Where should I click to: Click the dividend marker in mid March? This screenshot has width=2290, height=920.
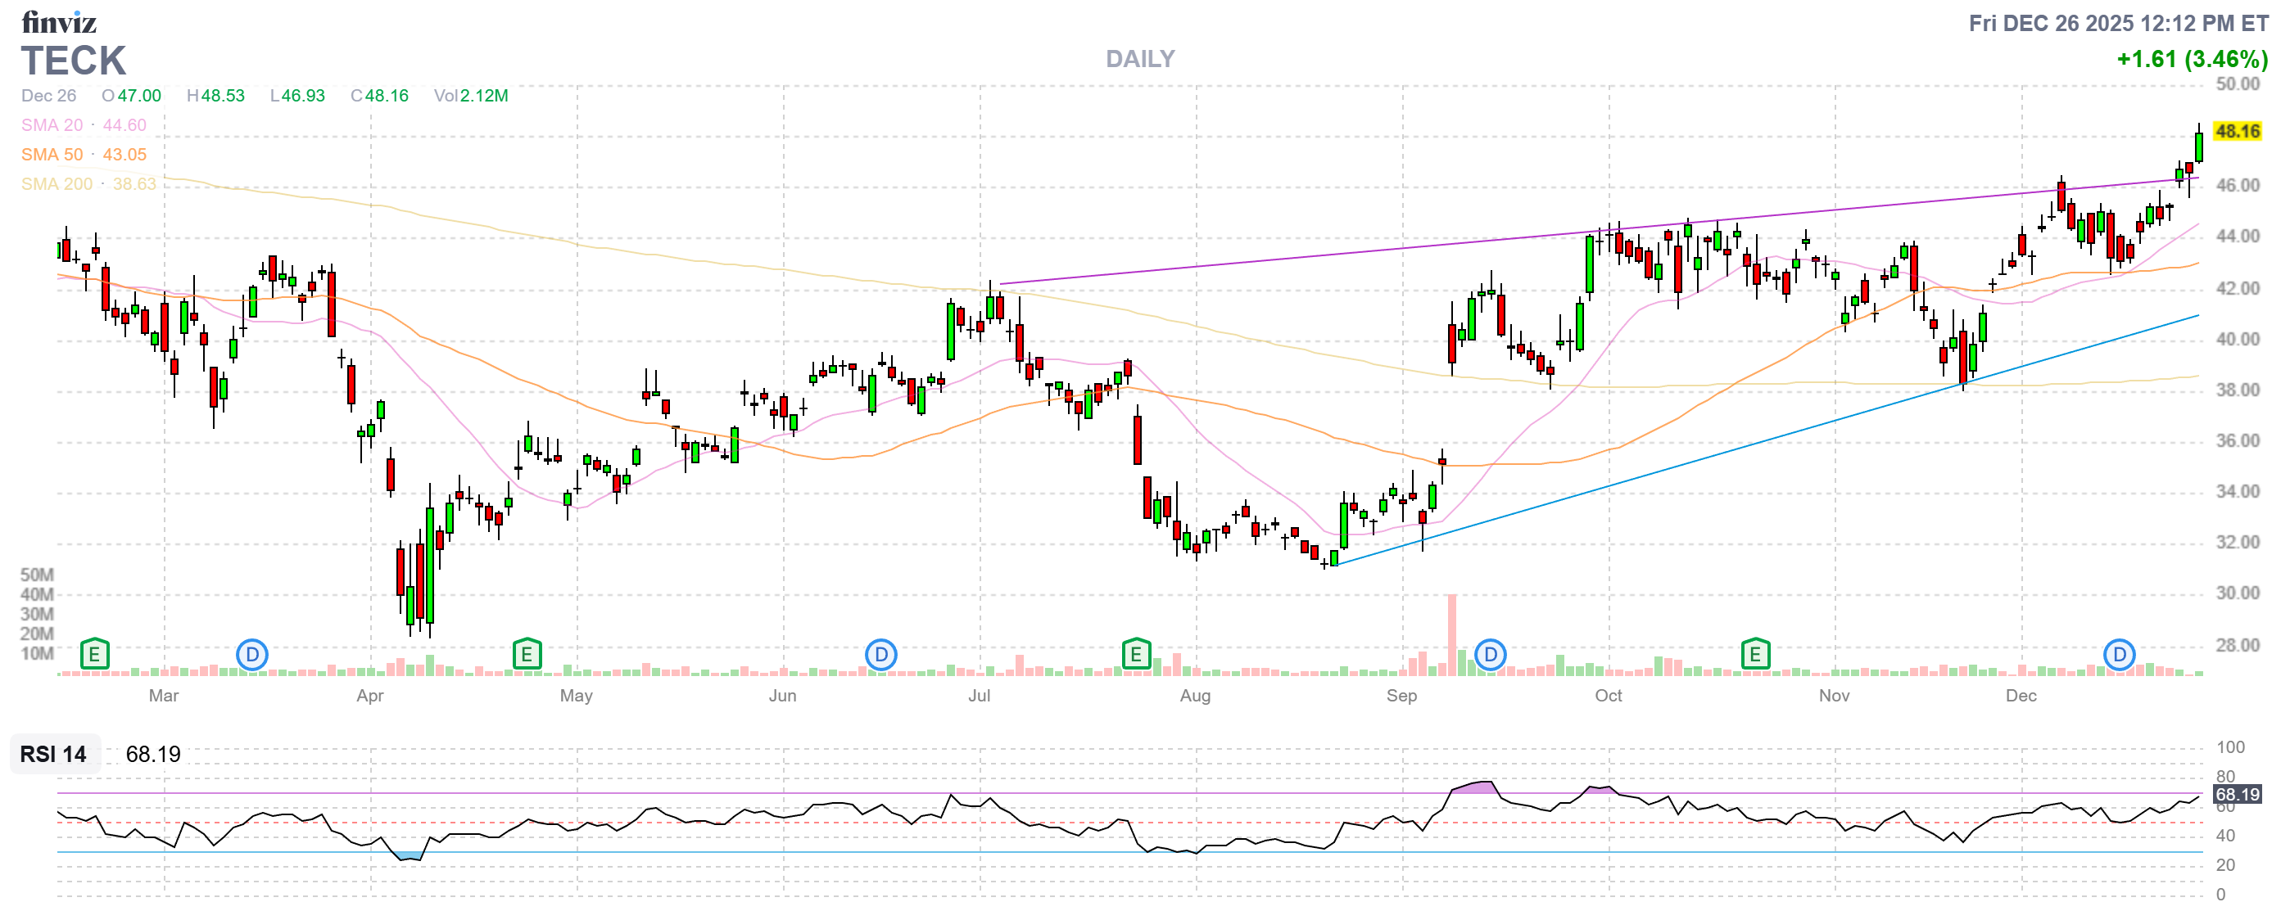pos(252,656)
